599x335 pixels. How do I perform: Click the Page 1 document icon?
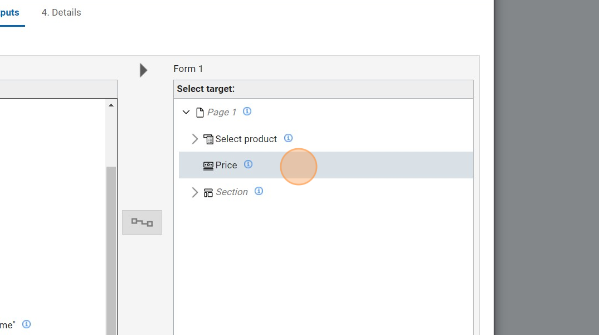200,113
